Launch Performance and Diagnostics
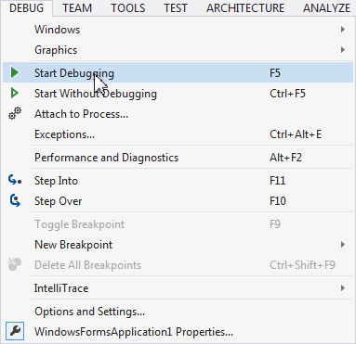 [178, 158]
